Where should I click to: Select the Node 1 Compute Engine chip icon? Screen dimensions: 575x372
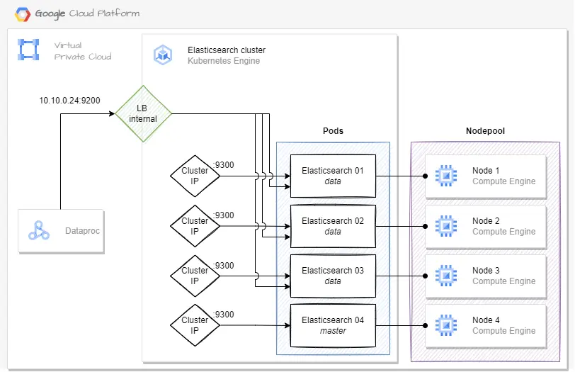point(446,176)
